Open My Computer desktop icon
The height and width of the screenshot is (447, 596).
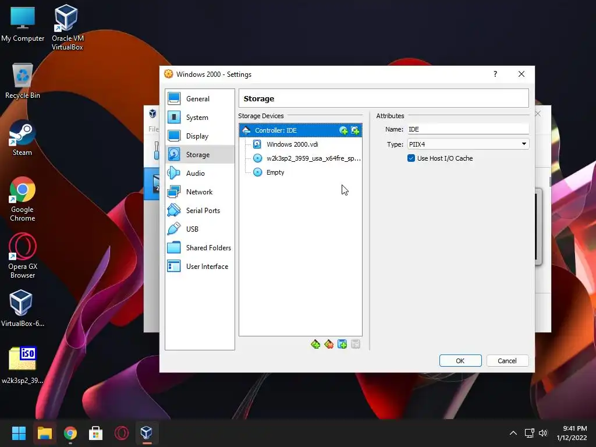tap(23, 24)
